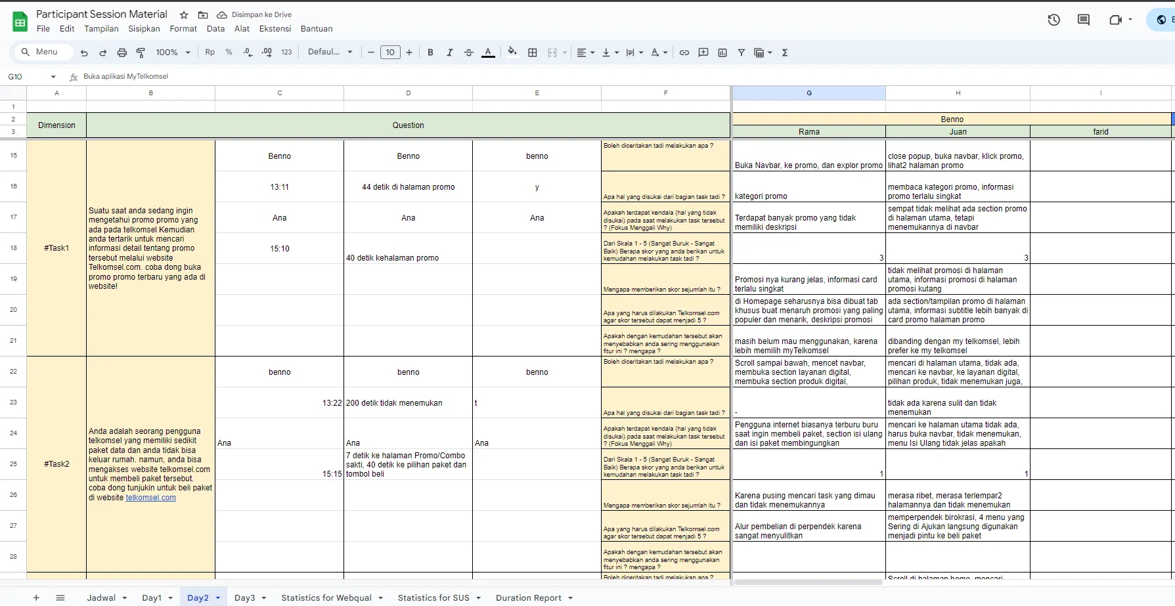Print the spreadsheet
Viewport: 1175px width, 606px height.
tap(122, 53)
